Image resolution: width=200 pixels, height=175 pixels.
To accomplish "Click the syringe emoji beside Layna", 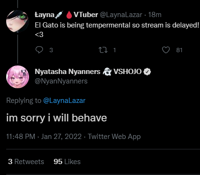I will [x=59, y=15].
